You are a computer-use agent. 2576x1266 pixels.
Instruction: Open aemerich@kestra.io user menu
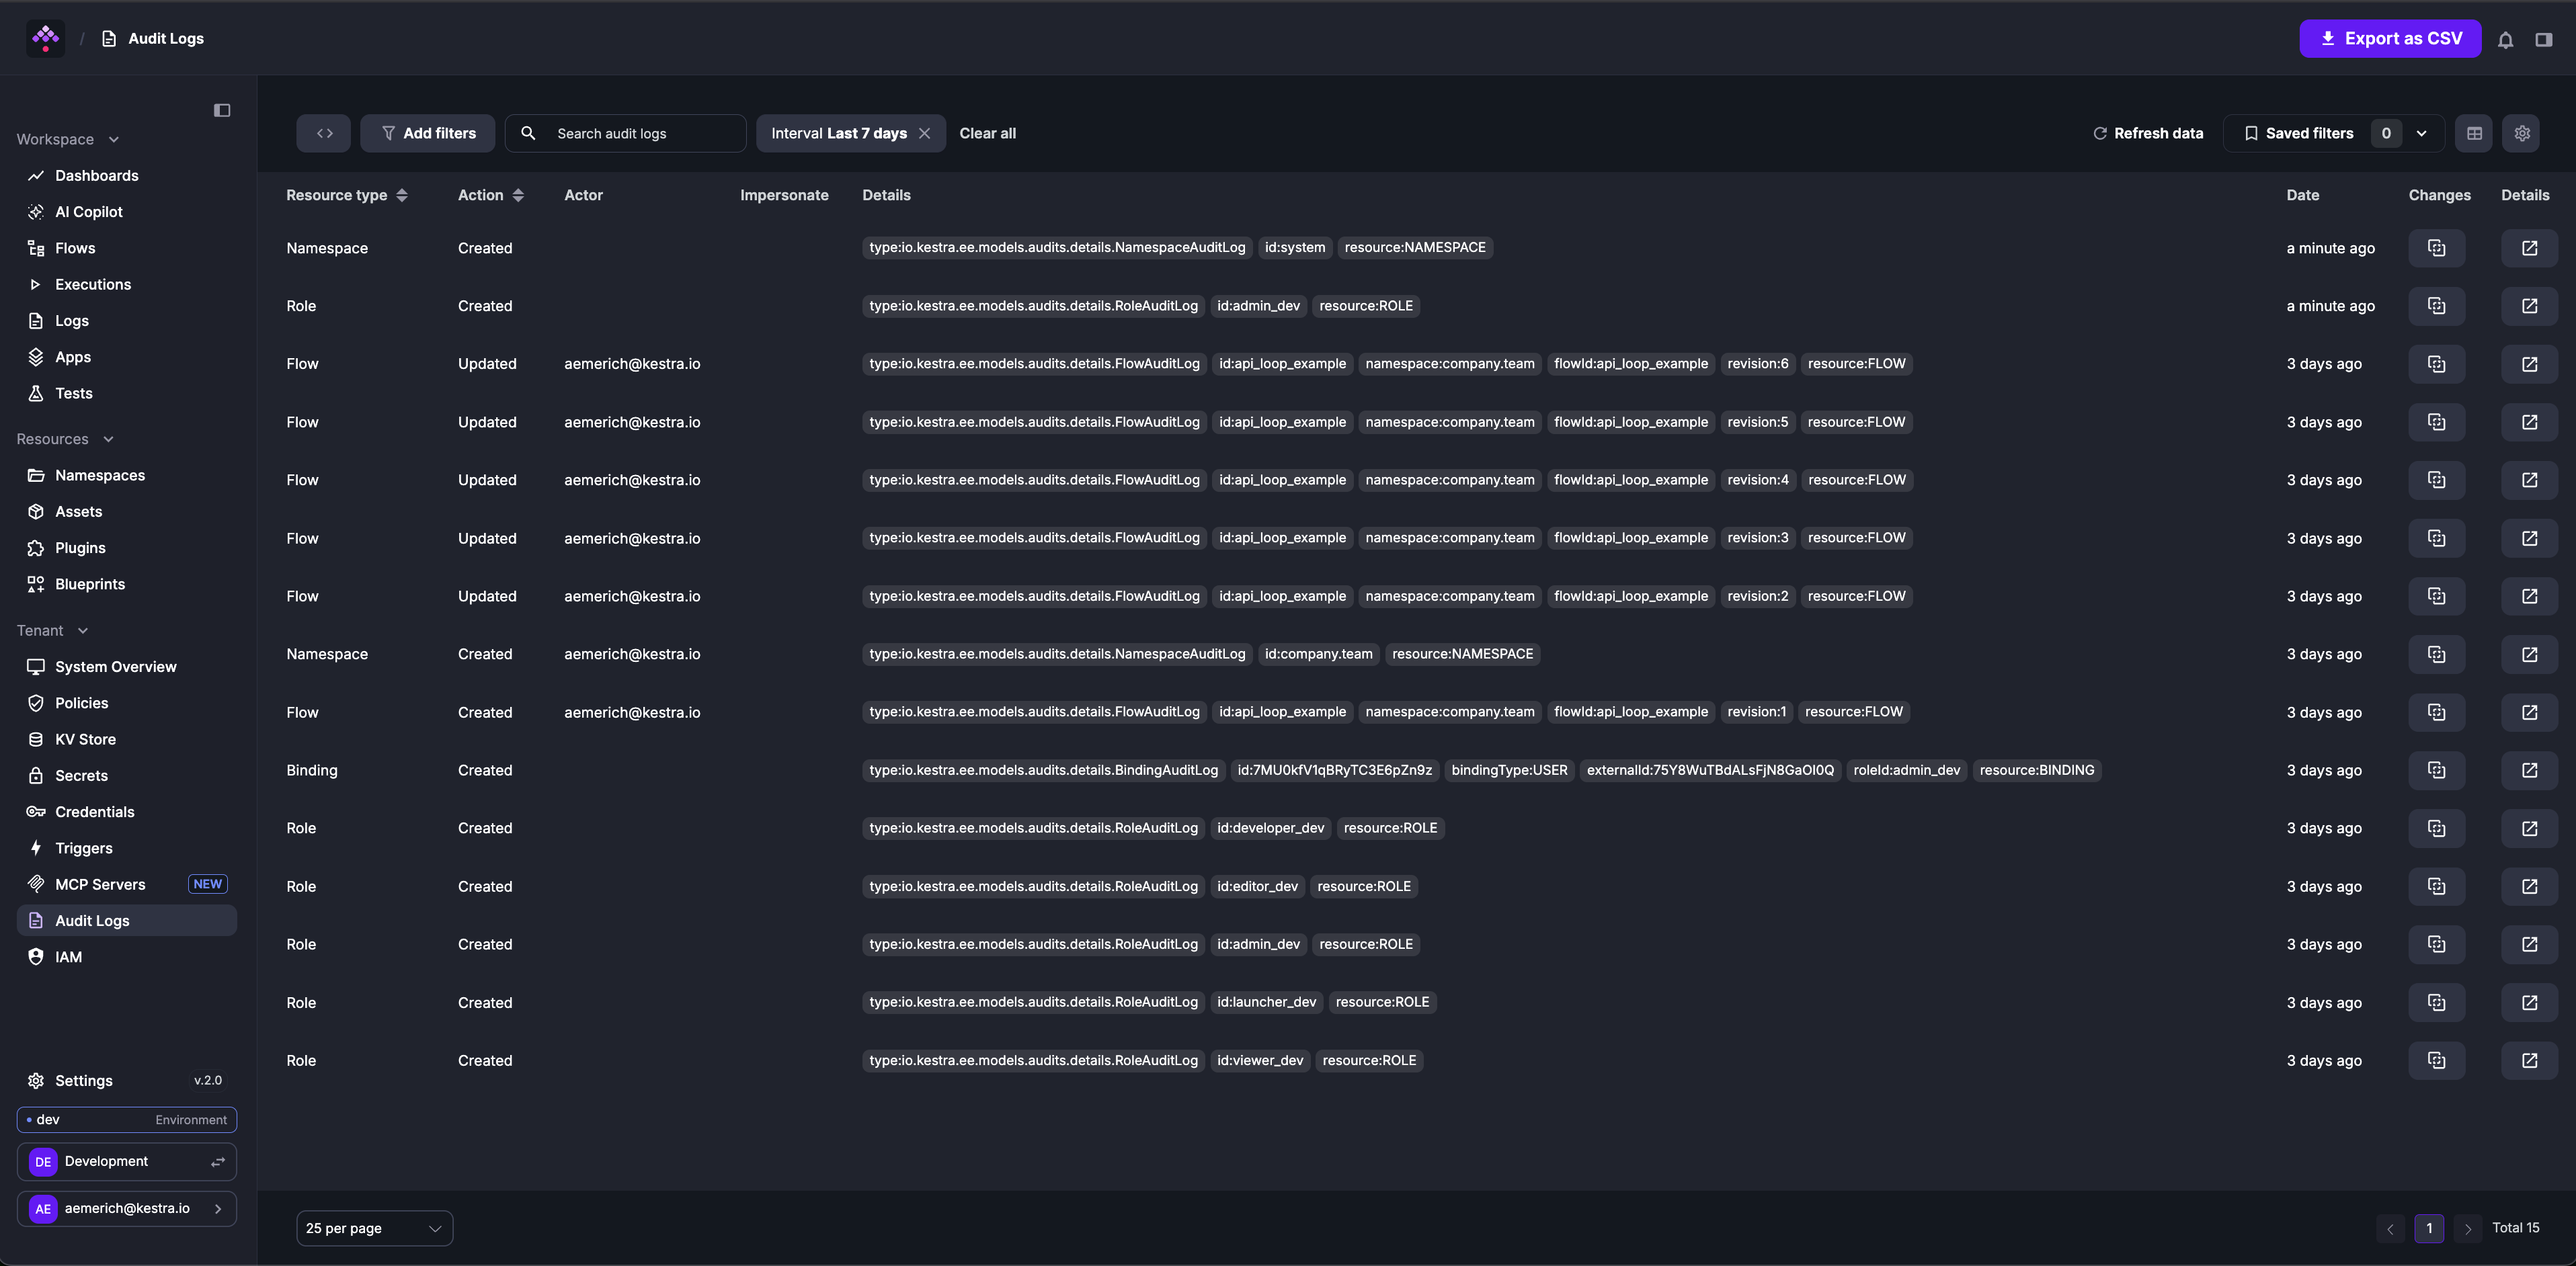(127, 1208)
